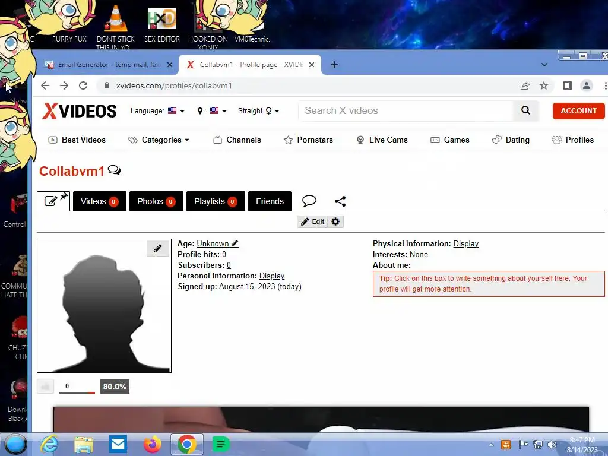Open Windows Explorer folder in taskbar

(84, 445)
